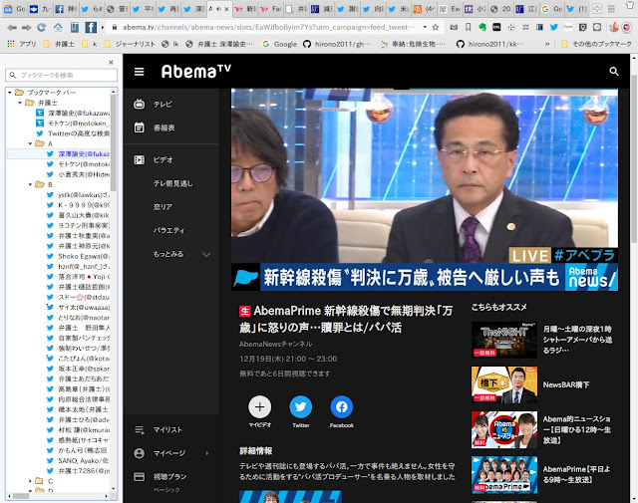Open AbemaTV search magnifier icon
This screenshot has height=503, width=638.
point(614,72)
